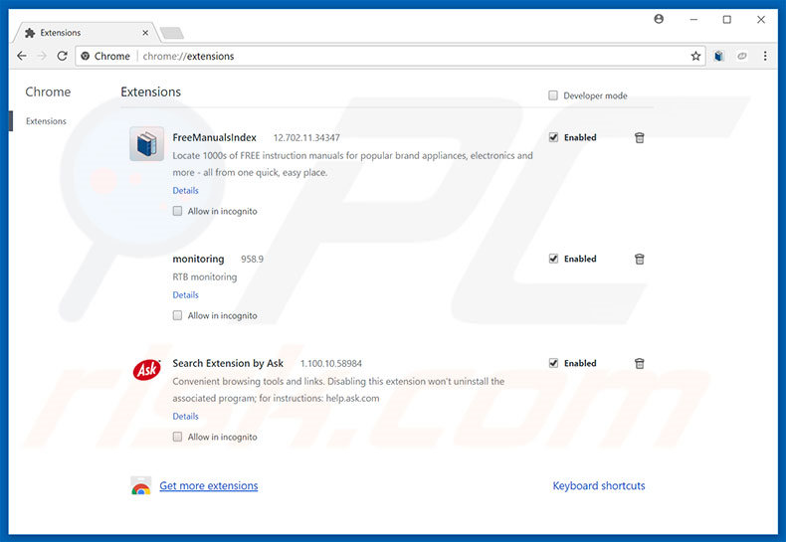This screenshot has height=542, width=786.
Task: Delete Search Extension by Ask via trash icon
Action: coord(640,363)
